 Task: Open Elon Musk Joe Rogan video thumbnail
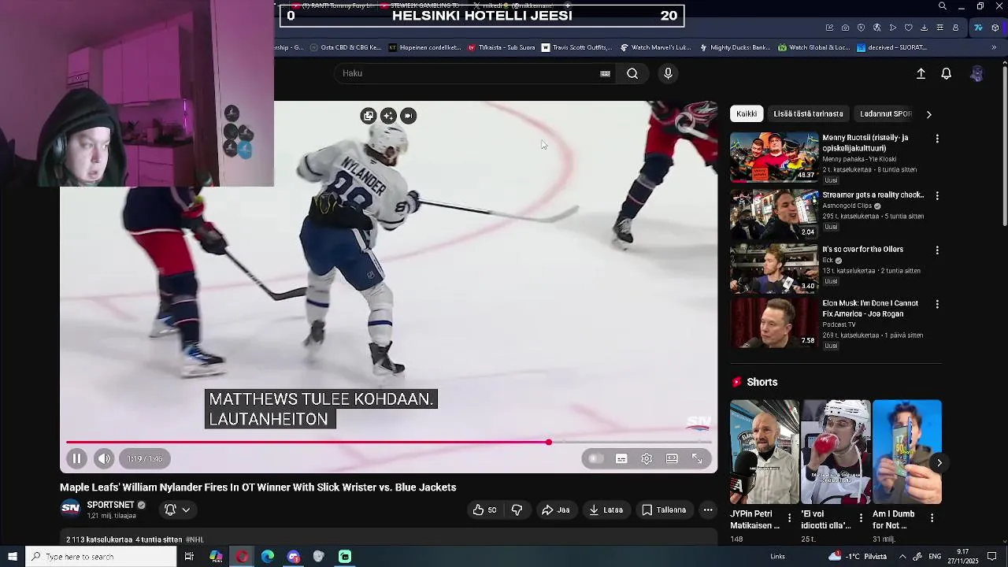pos(774,322)
